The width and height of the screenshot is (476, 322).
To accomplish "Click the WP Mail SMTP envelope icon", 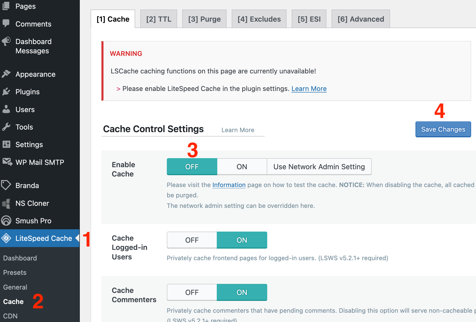I will 7,162.
